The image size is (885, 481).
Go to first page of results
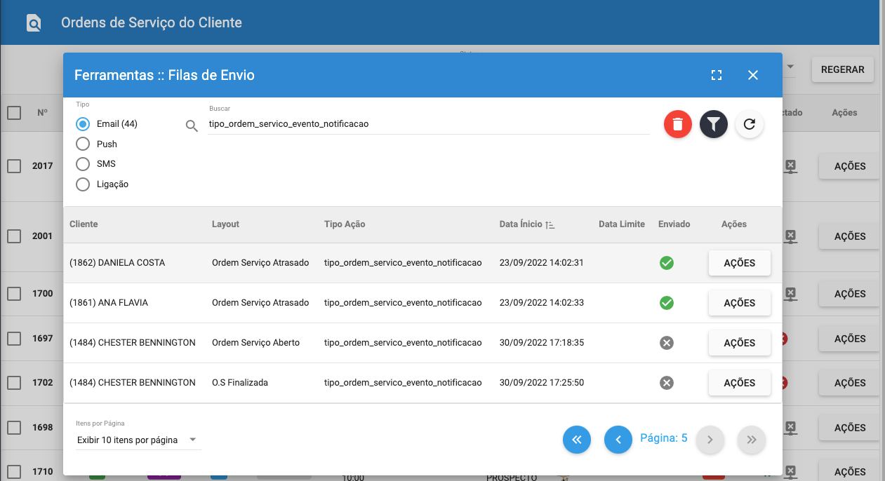point(576,440)
